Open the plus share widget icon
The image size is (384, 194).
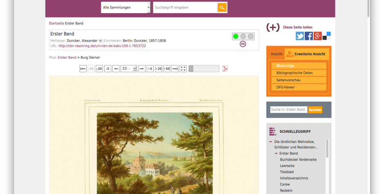273,27
